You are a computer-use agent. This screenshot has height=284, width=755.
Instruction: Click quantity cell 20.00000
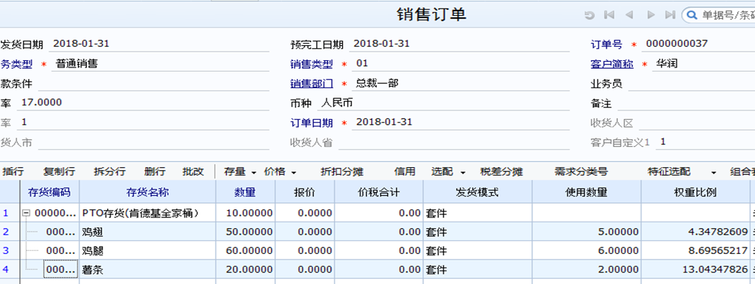(245, 269)
